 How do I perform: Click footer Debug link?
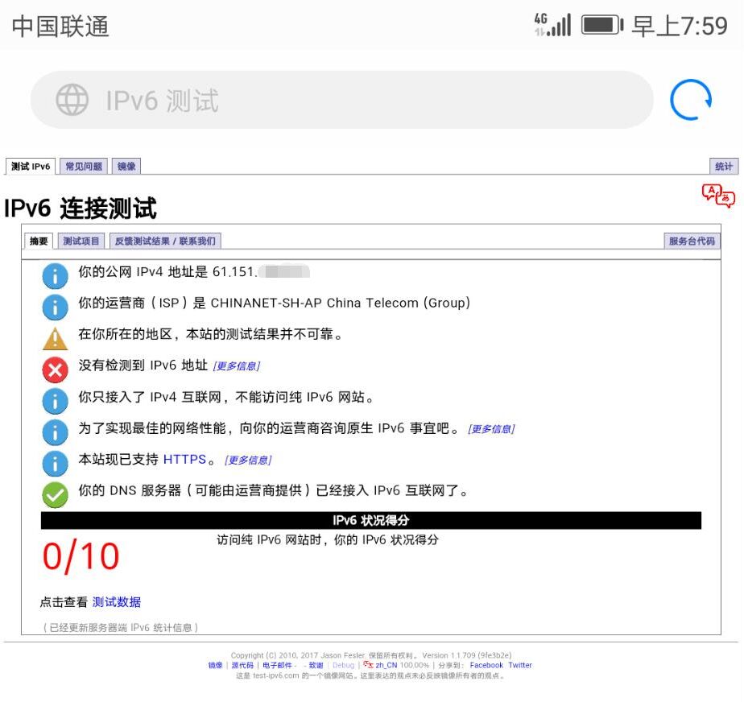coord(344,665)
